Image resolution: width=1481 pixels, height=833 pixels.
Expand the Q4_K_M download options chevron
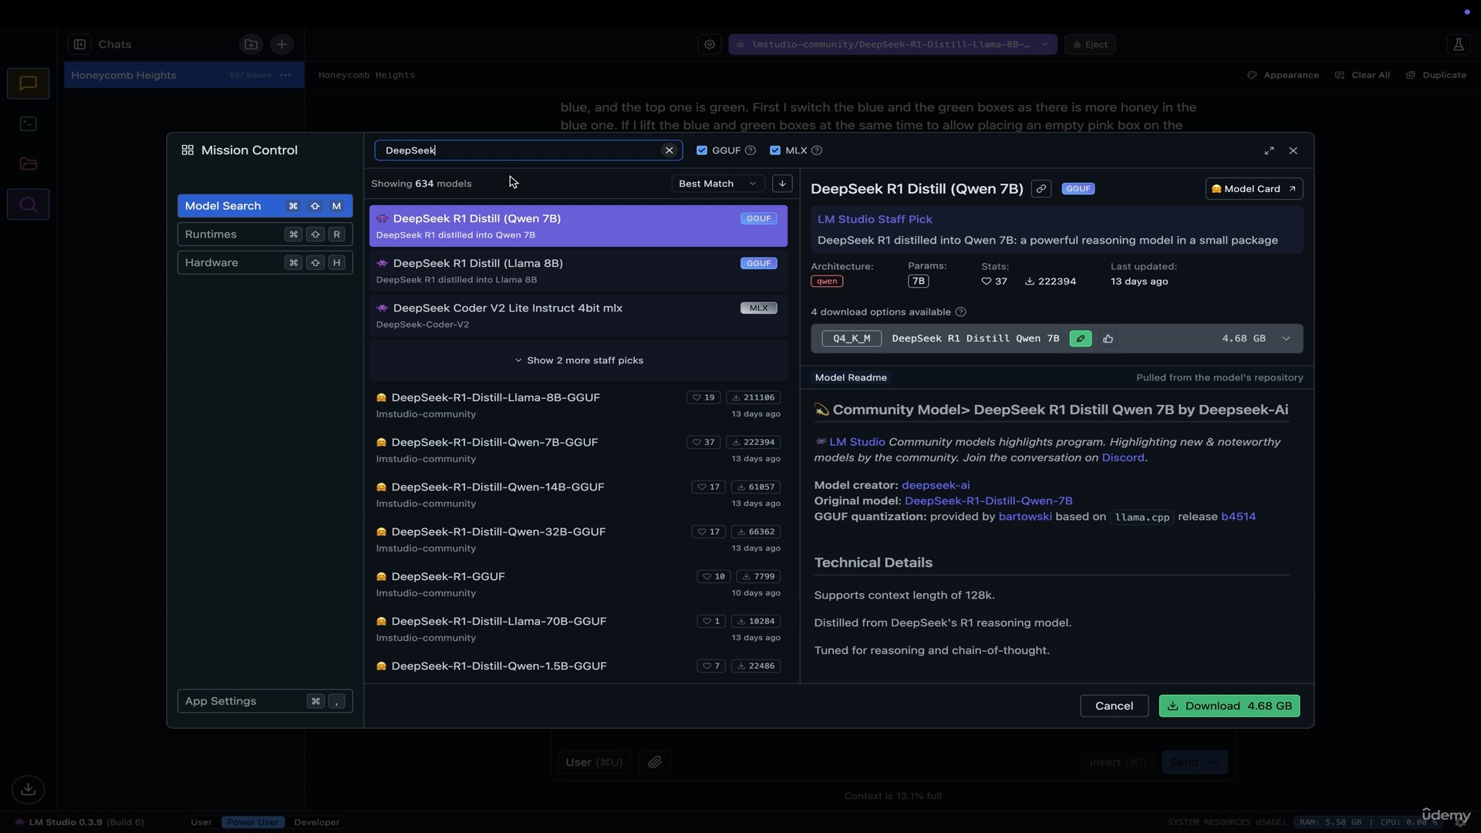(x=1286, y=339)
